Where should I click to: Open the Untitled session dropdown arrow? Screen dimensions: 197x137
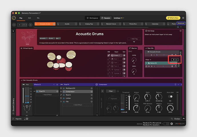124,18
